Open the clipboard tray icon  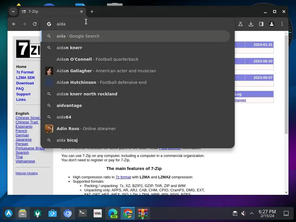pos(235,213)
